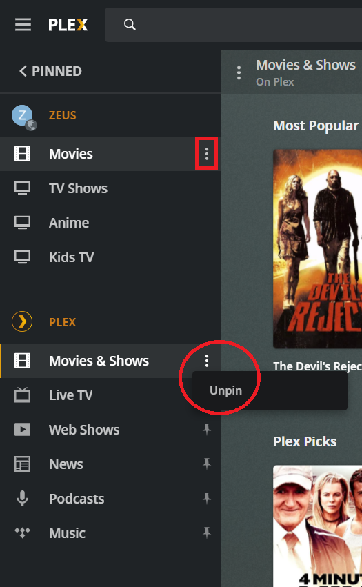The height and width of the screenshot is (587, 362).
Task: Click the Zeus server avatar icon
Action: (23, 117)
